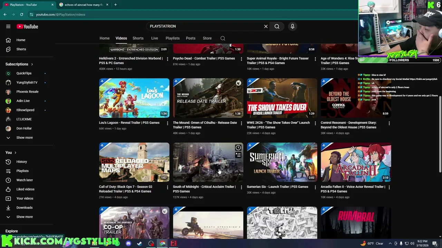Image resolution: width=442 pixels, height=248 pixels.
Task: Open the Store channel tab
Action: [207, 38]
